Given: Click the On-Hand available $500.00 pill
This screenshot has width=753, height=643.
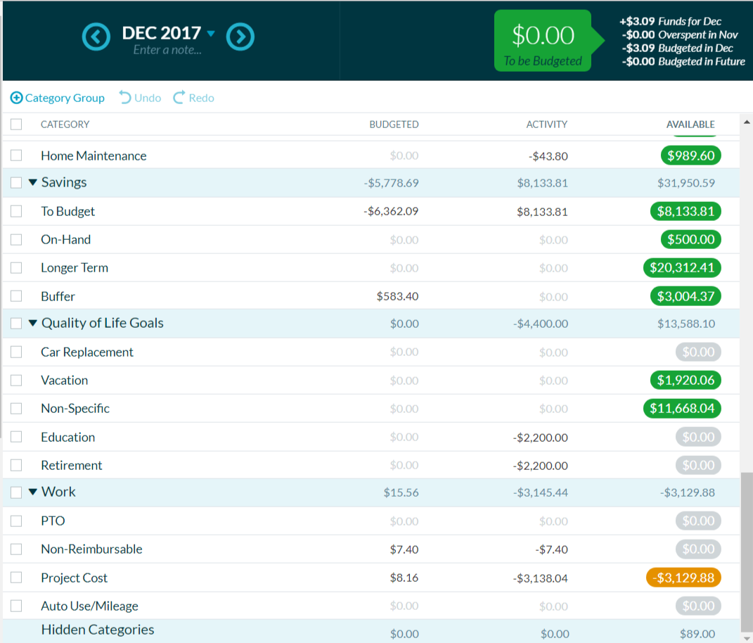Looking at the screenshot, I should coord(690,239).
